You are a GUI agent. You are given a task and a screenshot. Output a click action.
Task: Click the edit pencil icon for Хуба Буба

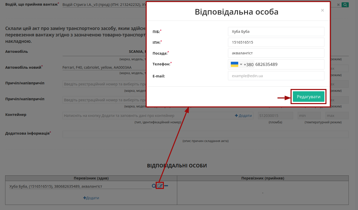pyautogui.click(x=160, y=186)
